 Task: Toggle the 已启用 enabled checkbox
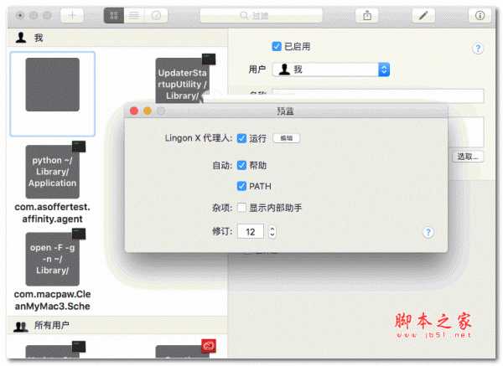pos(277,46)
